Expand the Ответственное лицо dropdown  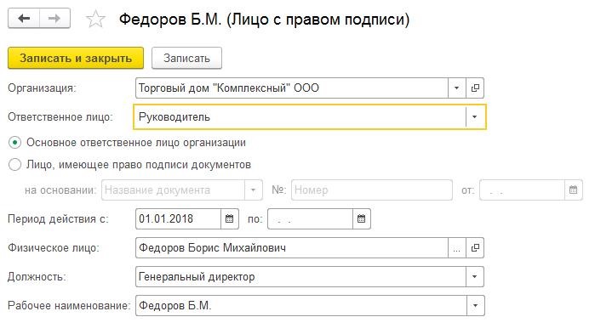[x=475, y=117]
